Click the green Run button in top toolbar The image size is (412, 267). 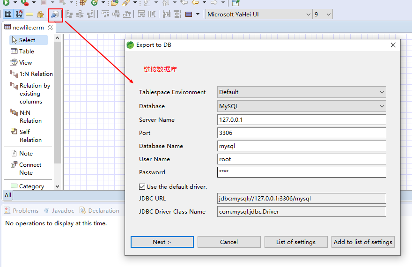(6, 3)
